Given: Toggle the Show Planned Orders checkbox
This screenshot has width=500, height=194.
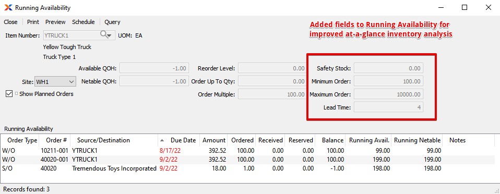Looking at the screenshot, I should pyautogui.click(x=9, y=94).
